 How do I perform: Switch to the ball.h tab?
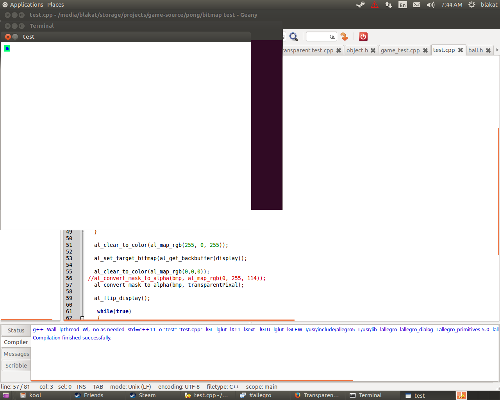point(475,50)
